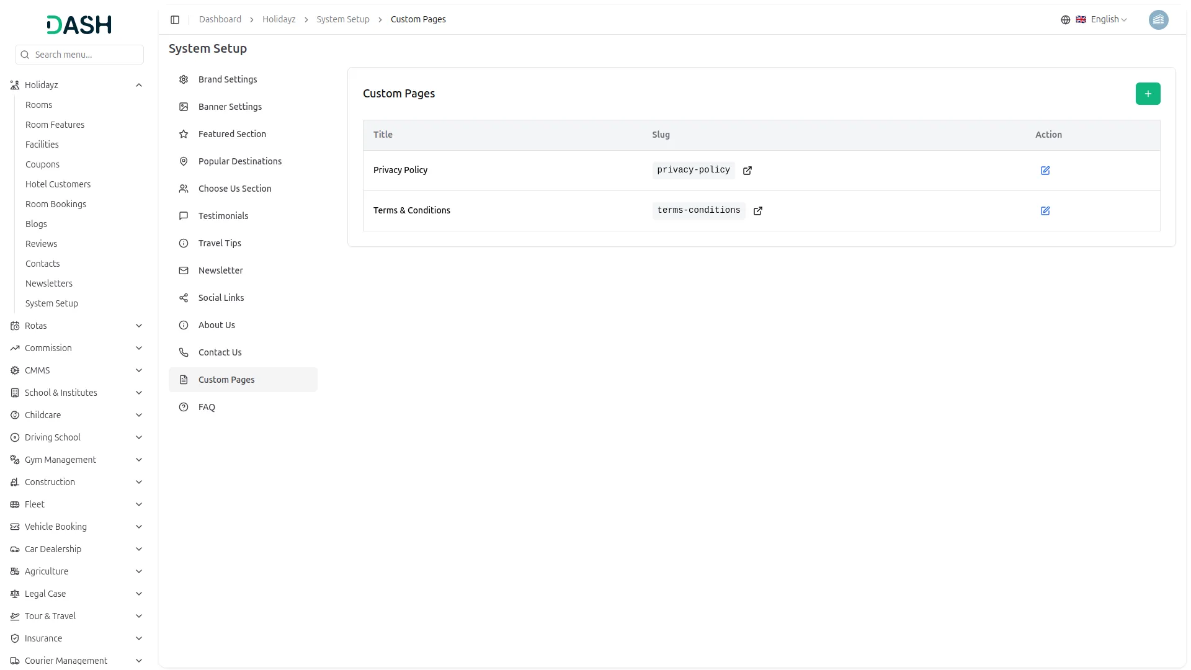Viewport: 1191px width, 670px height.
Task: Toggle sidebar collapse icon in header
Action: click(x=175, y=20)
